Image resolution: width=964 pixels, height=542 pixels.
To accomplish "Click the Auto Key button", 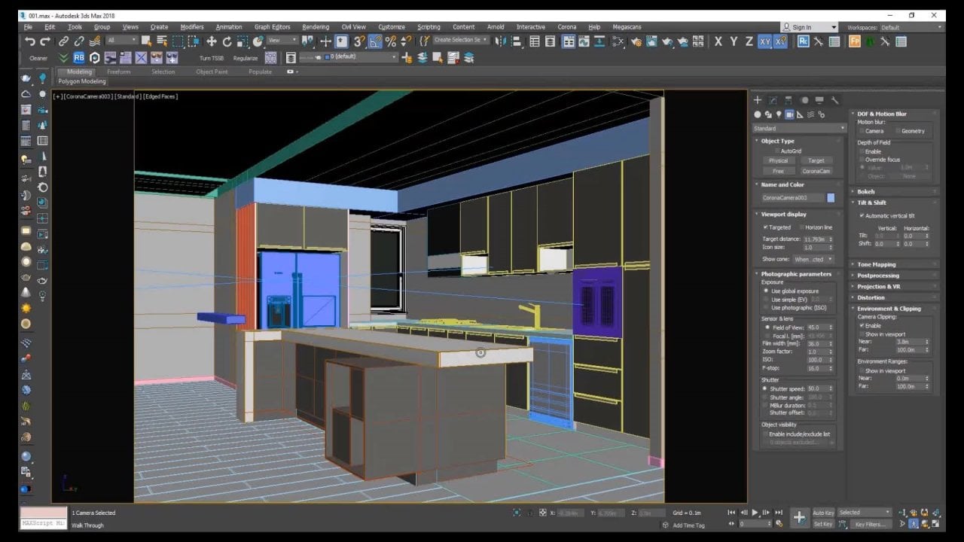I will click(x=823, y=513).
